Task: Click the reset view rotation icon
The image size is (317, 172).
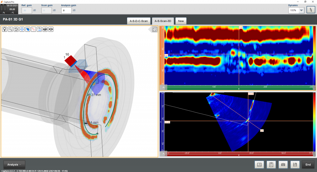Action: pyautogui.click(x=16, y=29)
